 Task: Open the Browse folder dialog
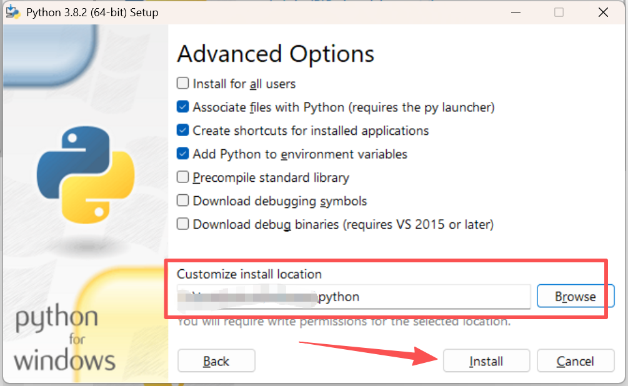(575, 296)
